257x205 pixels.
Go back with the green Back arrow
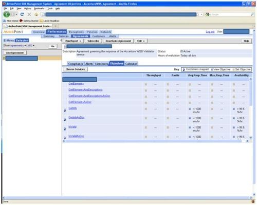click(7, 14)
